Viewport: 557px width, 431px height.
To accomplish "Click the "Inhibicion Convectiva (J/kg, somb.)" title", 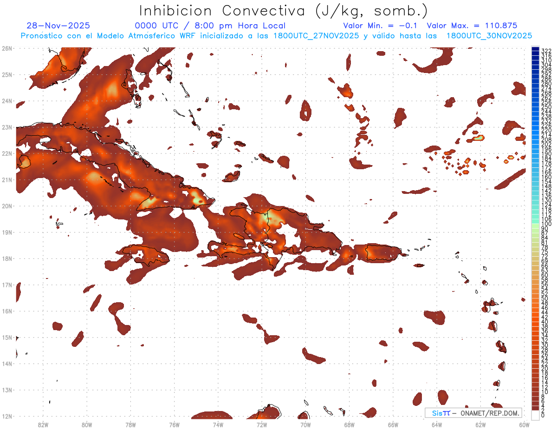I will pyautogui.click(x=284, y=11).
